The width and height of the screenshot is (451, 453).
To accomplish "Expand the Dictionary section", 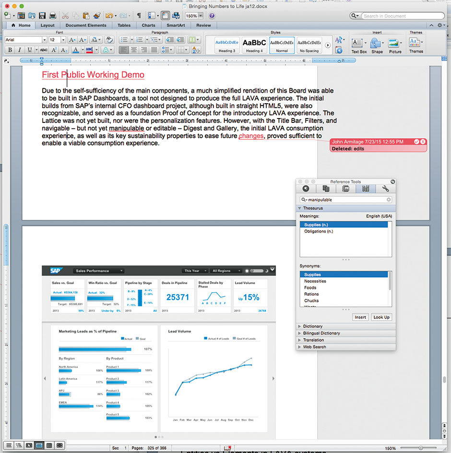I will (299, 326).
